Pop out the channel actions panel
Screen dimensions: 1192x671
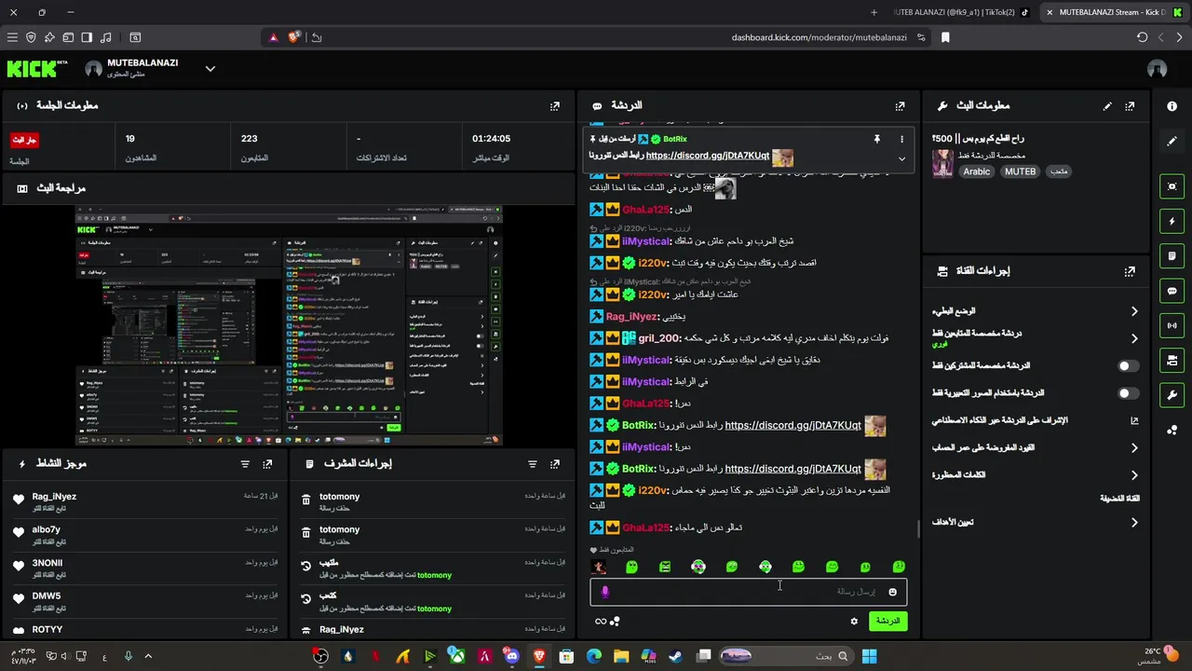pos(1130,271)
